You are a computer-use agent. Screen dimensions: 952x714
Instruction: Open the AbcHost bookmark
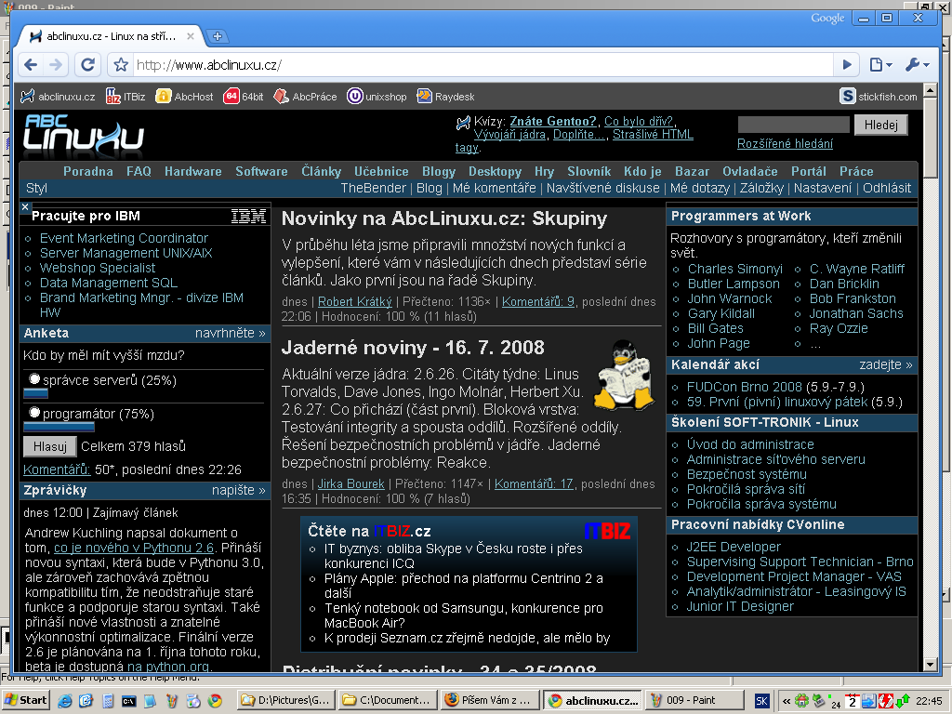point(185,97)
